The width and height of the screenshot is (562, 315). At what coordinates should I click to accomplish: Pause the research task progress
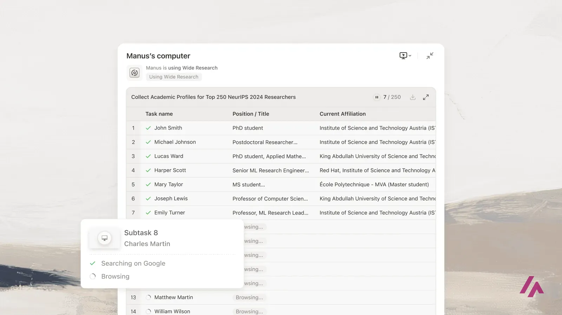coord(377,97)
